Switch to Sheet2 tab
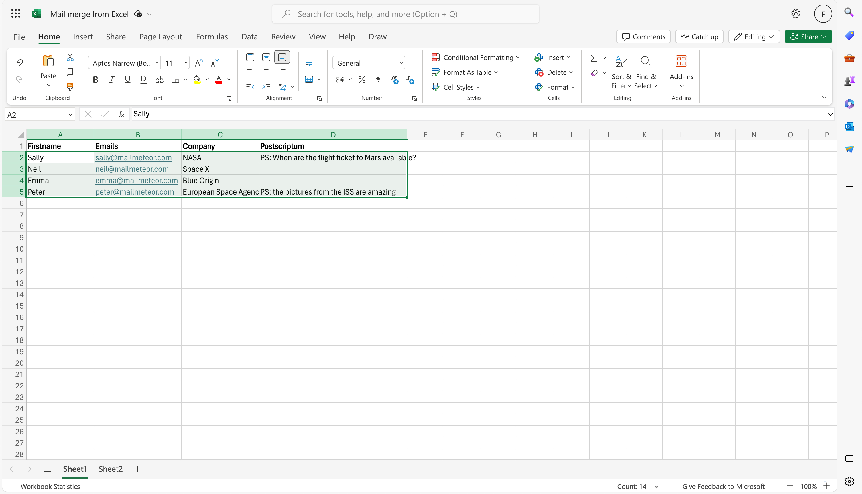 coord(111,469)
